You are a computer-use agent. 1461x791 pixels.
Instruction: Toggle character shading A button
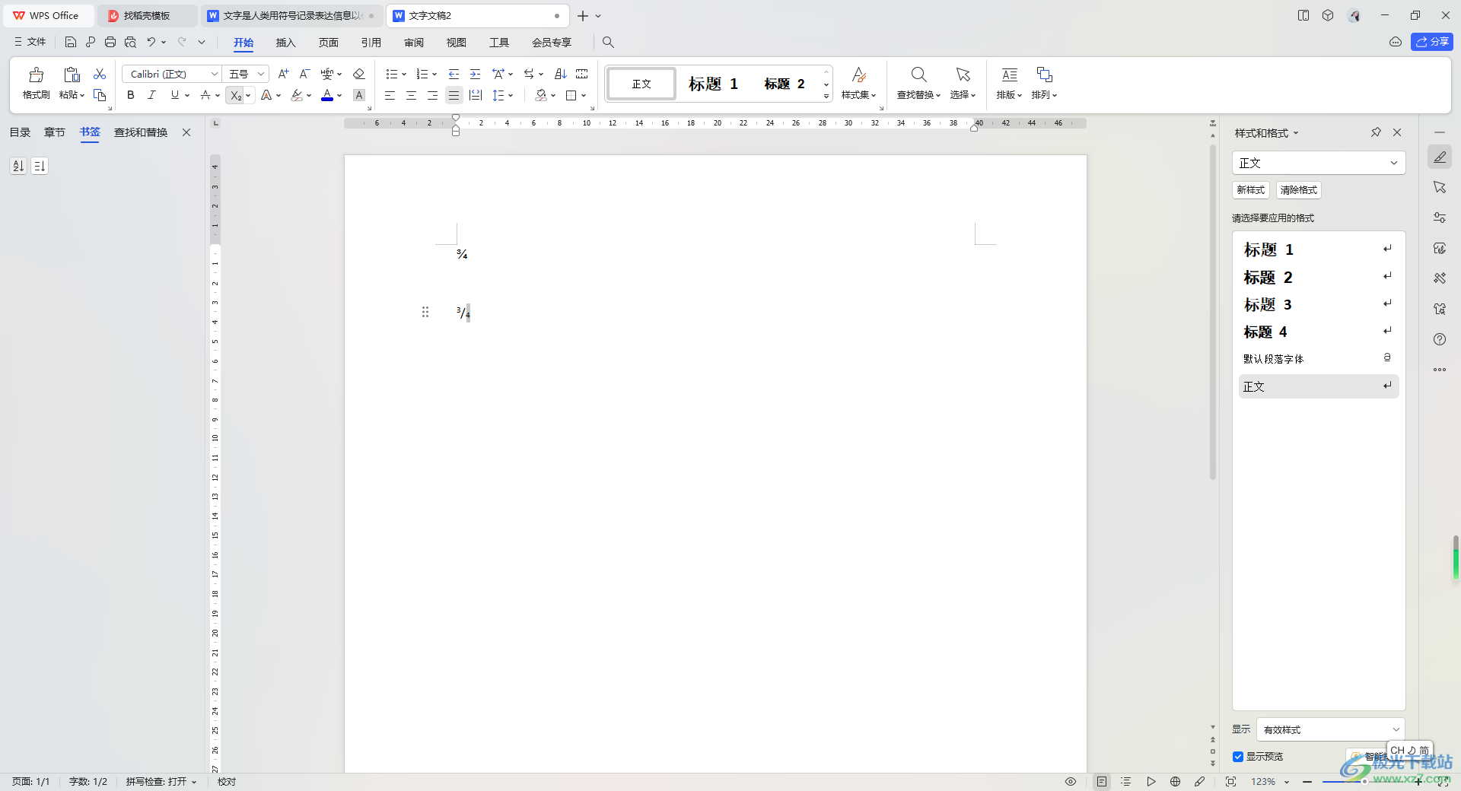pyautogui.click(x=359, y=95)
